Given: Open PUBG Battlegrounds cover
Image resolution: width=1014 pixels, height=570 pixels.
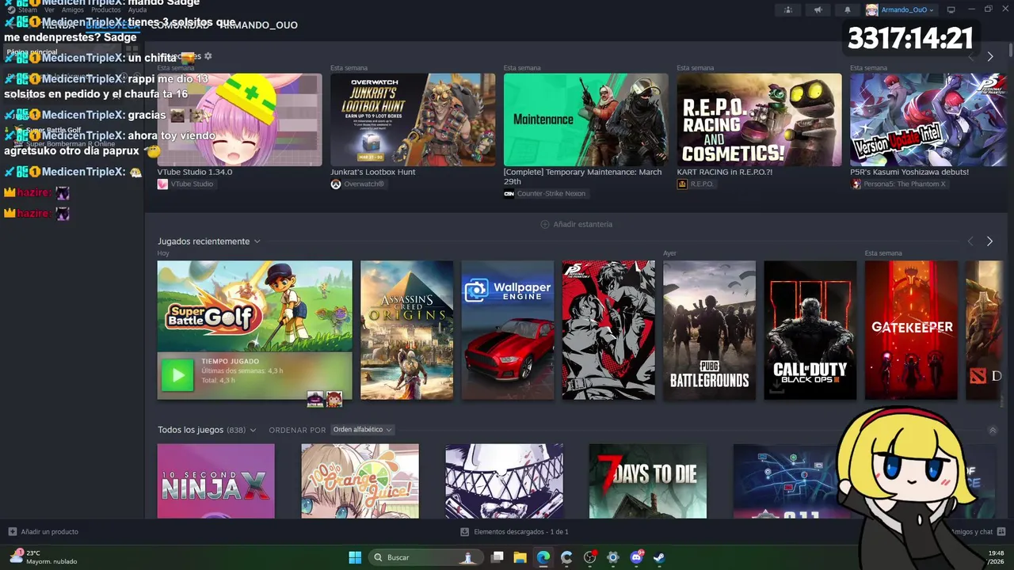Looking at the screenshot, I should tap(710, 330).
